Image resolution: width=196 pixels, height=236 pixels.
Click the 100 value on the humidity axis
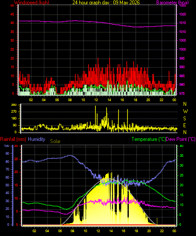point(6,146)
